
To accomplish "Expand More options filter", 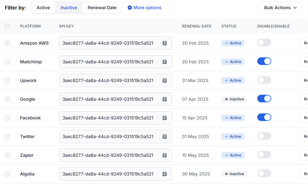I will [144, 8].
